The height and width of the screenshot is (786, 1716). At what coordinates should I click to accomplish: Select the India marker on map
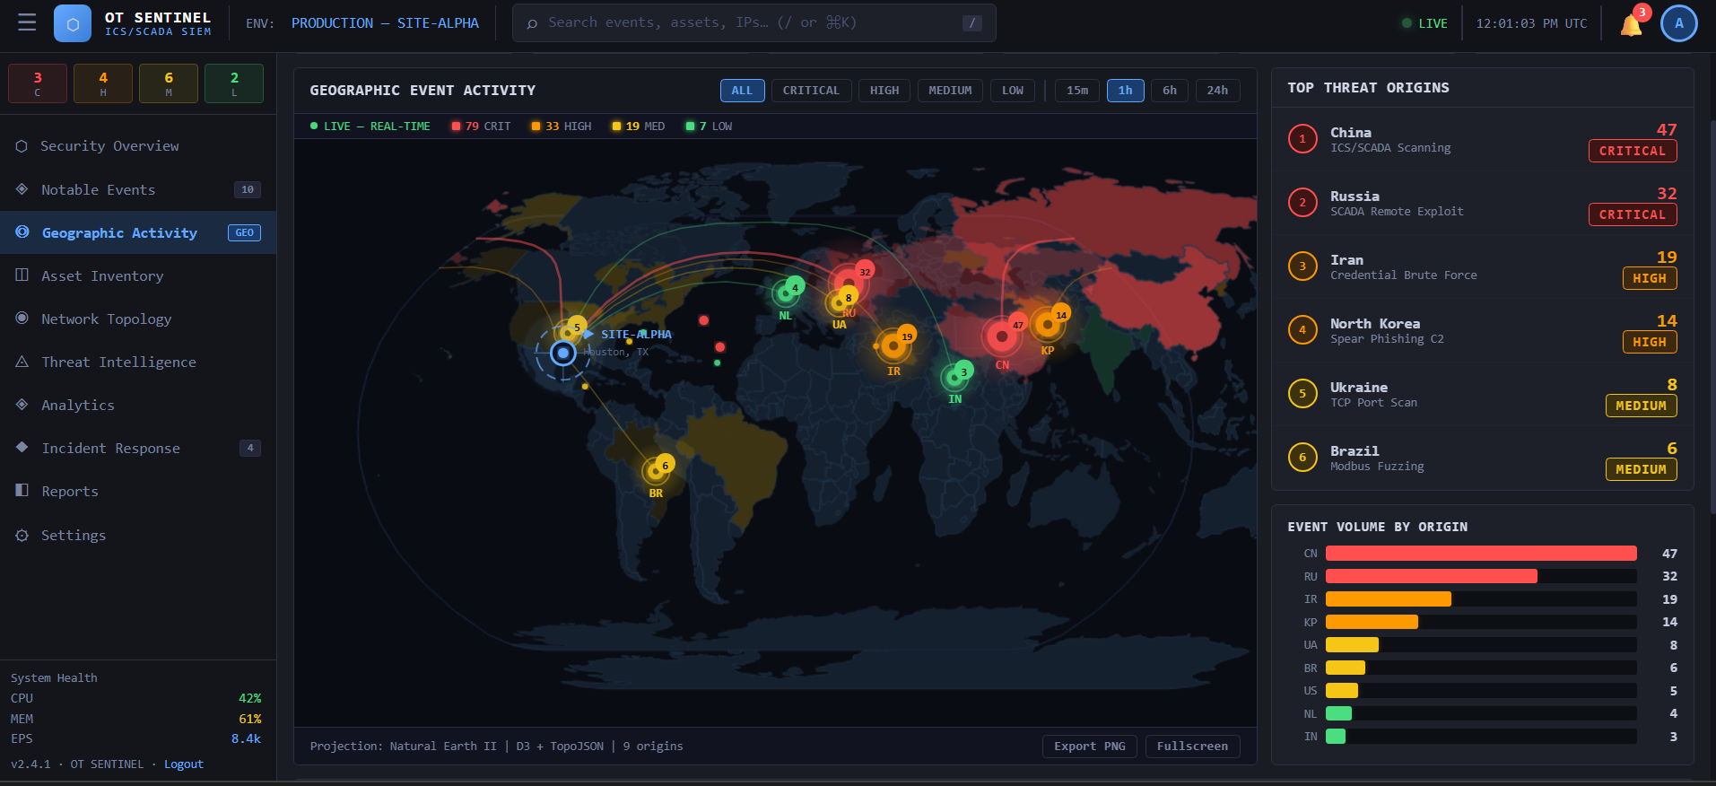(x=954, y=378)
